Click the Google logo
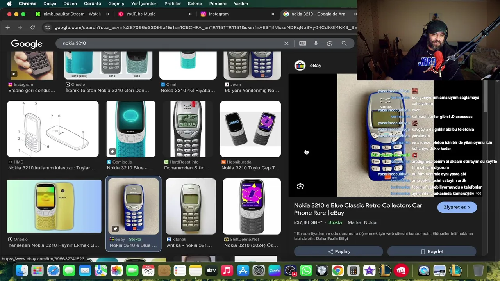This screenshot has height=281, width=500. pos(27,43)
